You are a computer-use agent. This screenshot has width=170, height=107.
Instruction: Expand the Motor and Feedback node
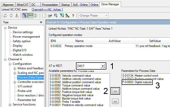click(15, 69)
